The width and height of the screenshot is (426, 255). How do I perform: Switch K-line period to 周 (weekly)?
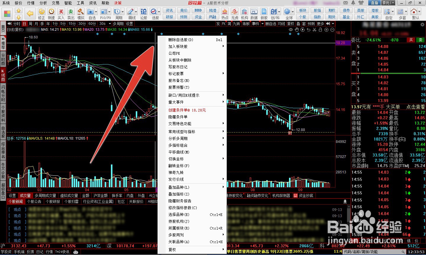pyautogui.click(x=30, y=24)
